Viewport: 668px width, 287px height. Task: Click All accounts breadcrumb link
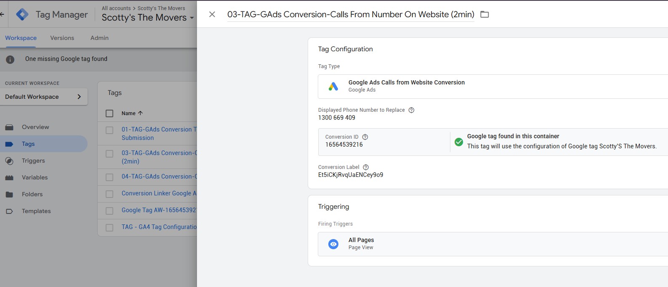(116, 8)
